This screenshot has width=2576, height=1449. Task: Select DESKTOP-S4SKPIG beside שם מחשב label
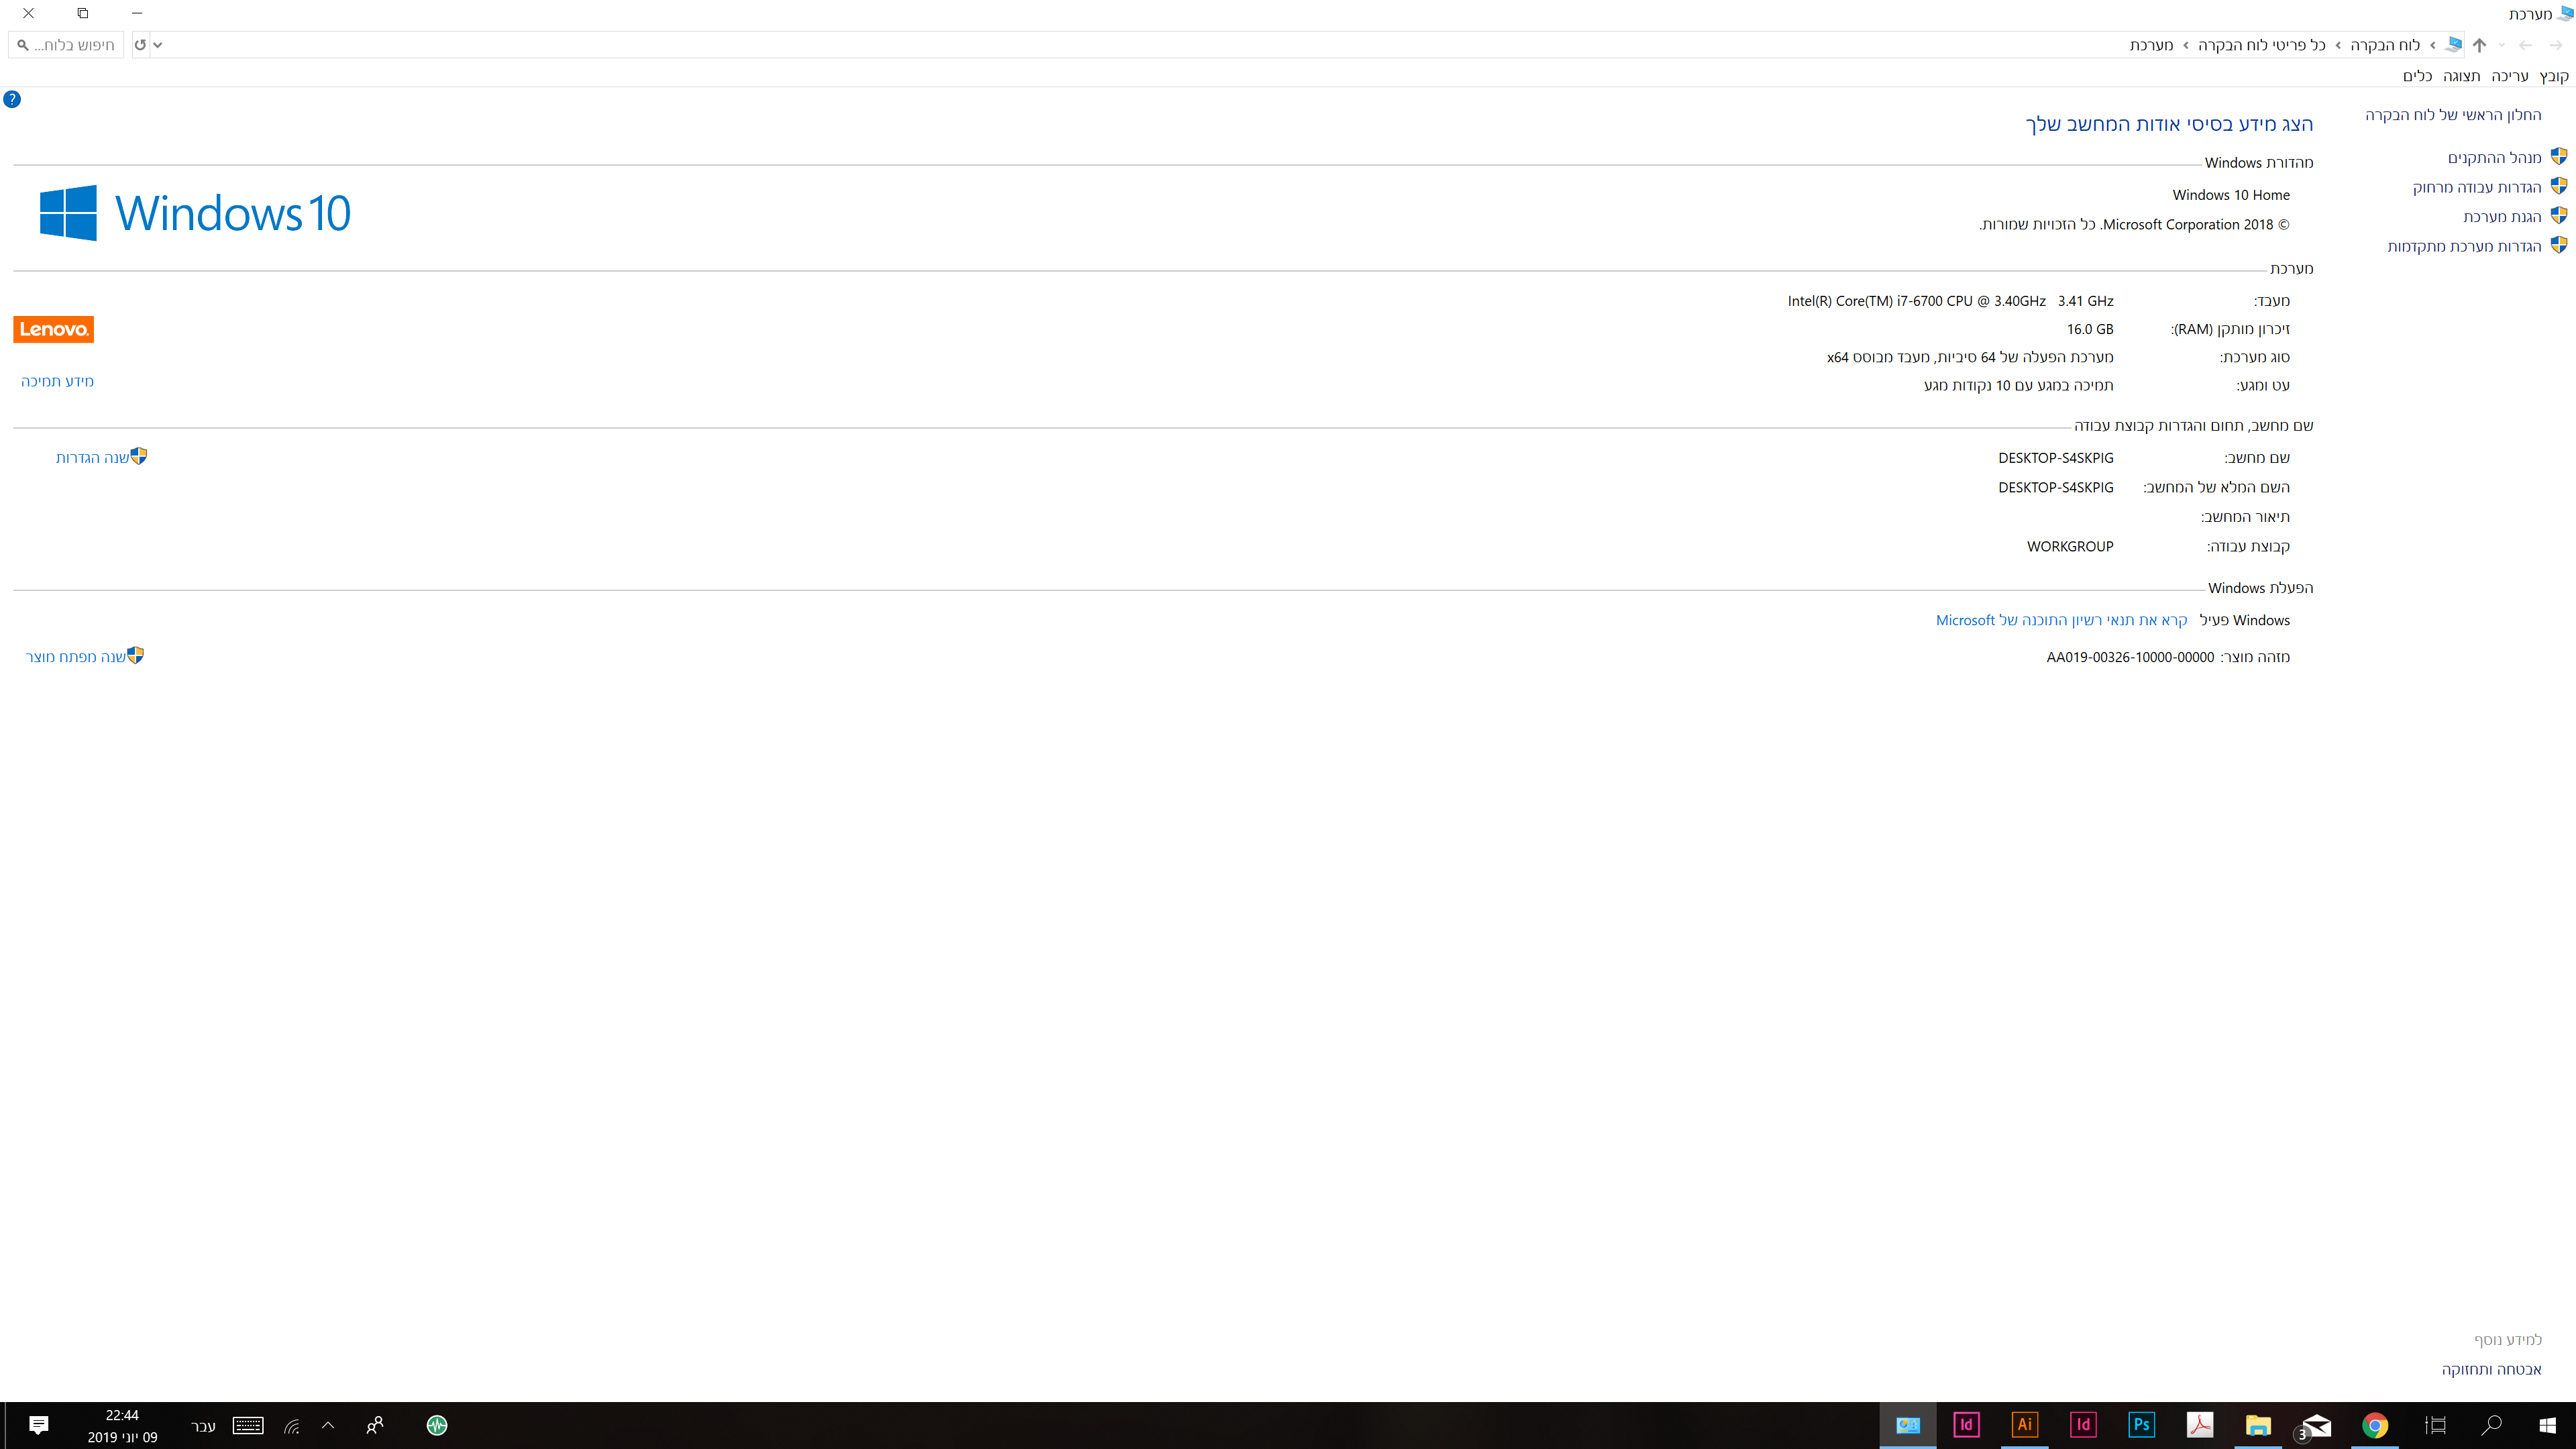pos(2056,458)
